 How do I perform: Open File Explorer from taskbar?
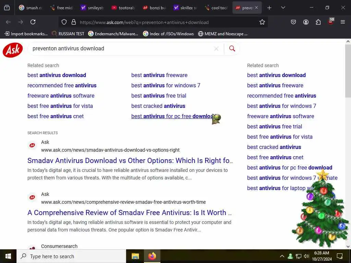(135, 256)
